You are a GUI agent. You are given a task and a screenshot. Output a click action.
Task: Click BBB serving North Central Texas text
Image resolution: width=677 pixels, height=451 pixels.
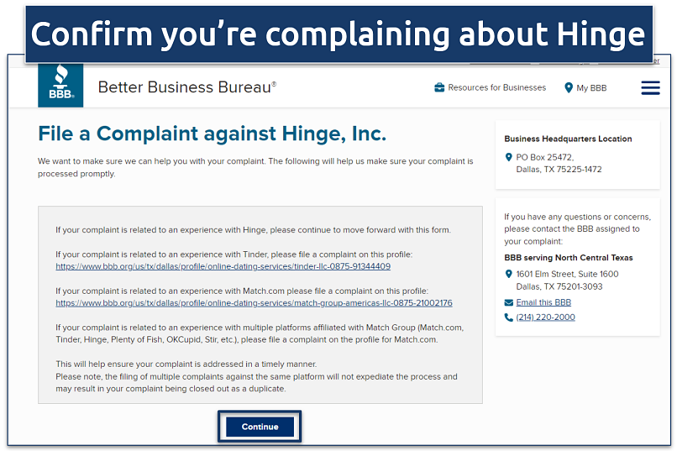[569, 258]
